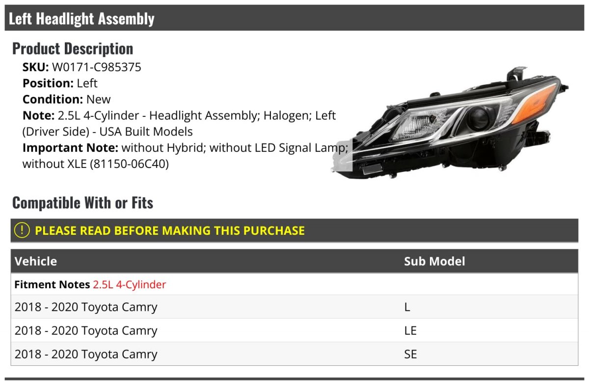Click the Vehicle column header
This screenshot has height=385, width=589.
(x=36, y=261)
